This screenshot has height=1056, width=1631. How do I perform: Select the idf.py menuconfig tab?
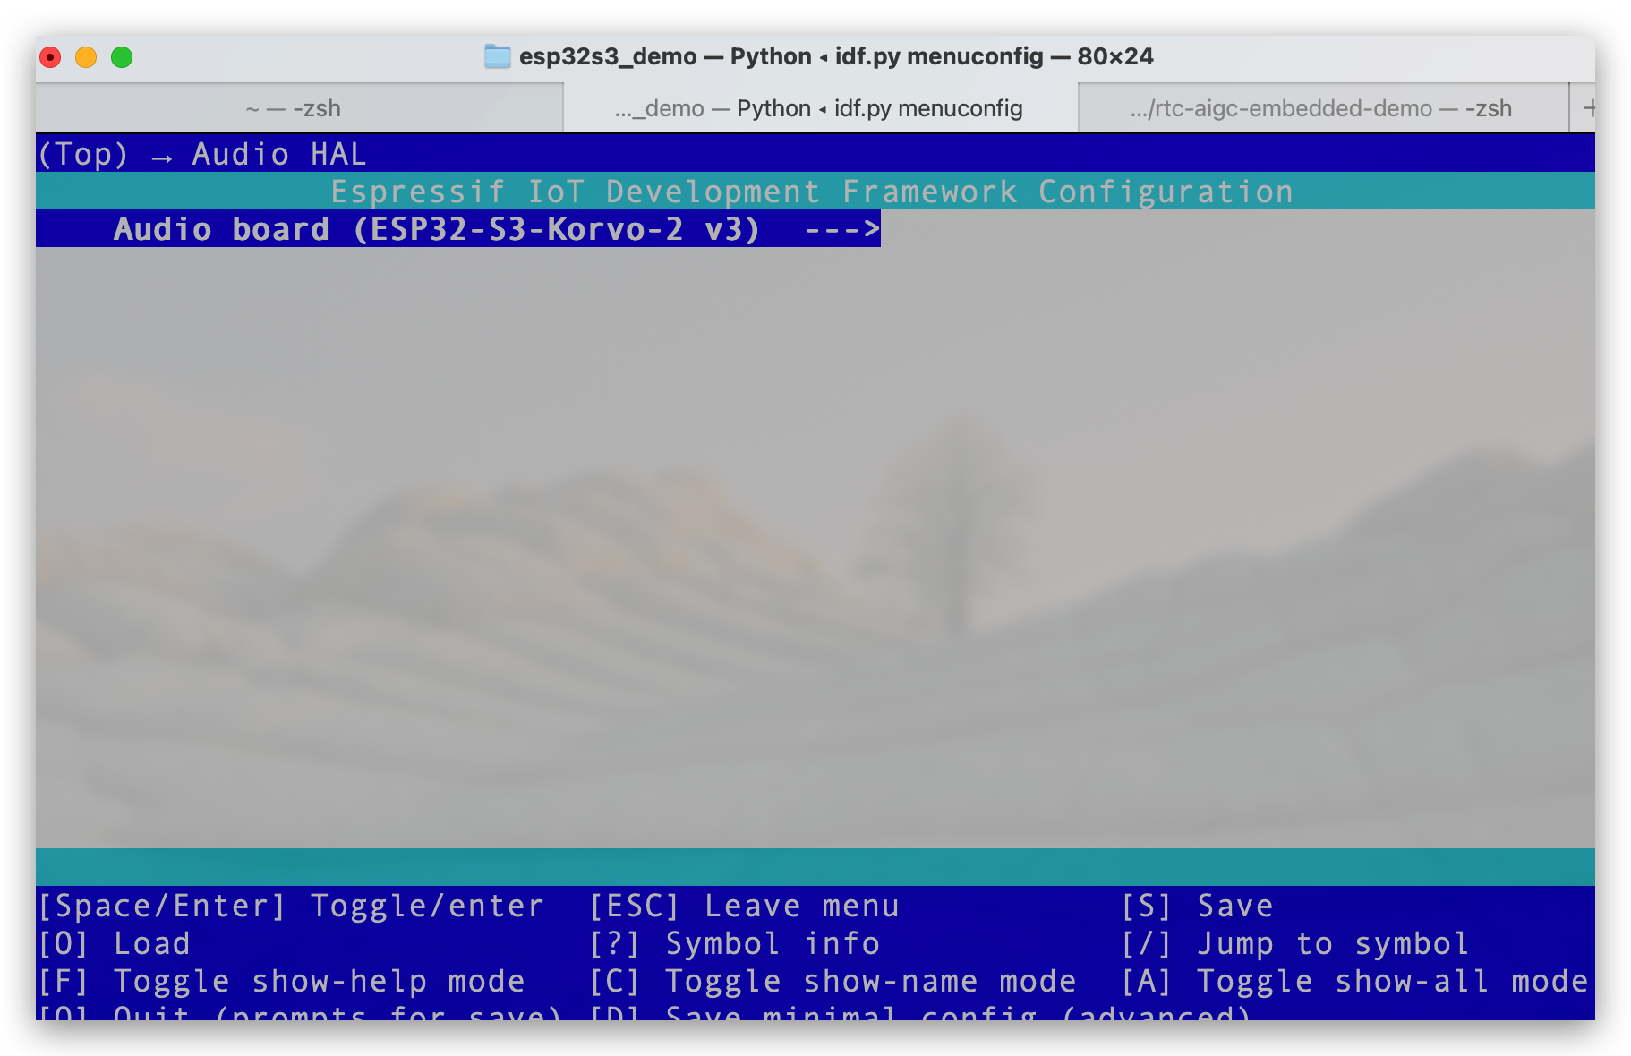click(819, 108)
